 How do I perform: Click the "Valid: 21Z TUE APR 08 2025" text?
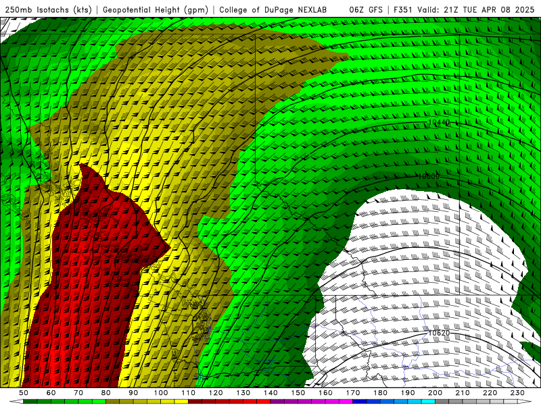pyautogui.click(x=476, y=10)
